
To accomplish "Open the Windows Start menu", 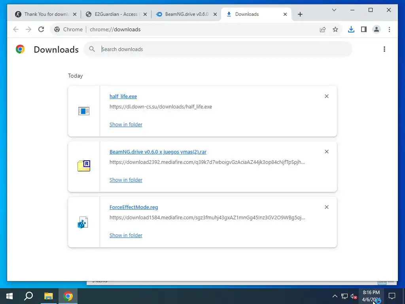I will click(x=9, y=296).
